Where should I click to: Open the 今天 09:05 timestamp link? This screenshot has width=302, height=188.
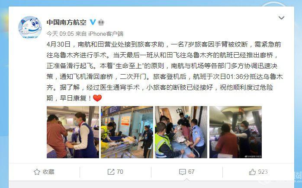(x=60, y=34)
